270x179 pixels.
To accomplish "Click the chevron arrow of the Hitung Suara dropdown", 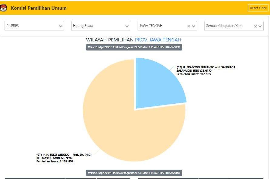I will click(127, 26).
